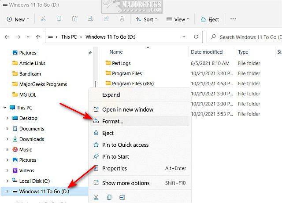Select Format... in the context menu

(140, 121)
